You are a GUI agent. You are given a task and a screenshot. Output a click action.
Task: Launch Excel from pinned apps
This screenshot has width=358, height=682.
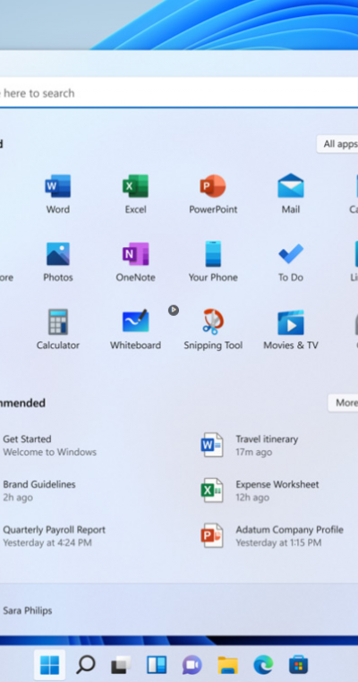(135, 193)
